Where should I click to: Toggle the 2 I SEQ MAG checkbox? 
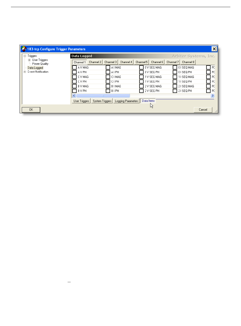[175, 86]
